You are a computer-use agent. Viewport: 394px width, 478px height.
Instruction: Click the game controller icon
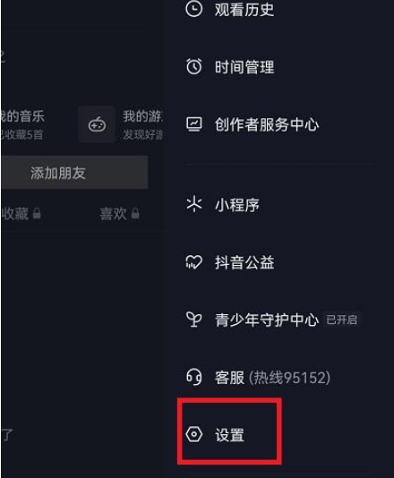coord(97,124)
